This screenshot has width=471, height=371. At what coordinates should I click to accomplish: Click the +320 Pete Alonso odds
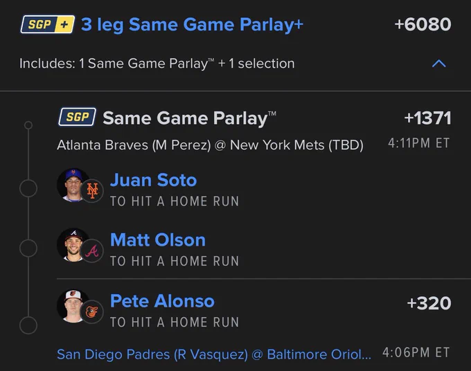click(429, 303)
